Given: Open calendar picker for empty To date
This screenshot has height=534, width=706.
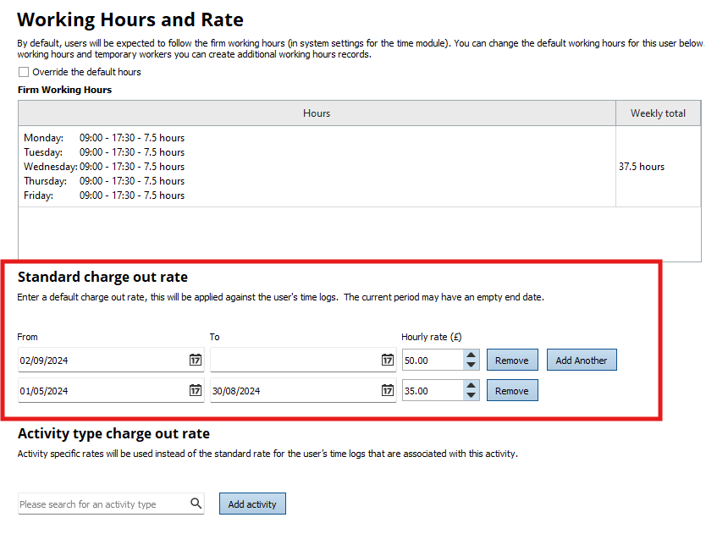Looking at the screenshot, I should click(387, 361).
